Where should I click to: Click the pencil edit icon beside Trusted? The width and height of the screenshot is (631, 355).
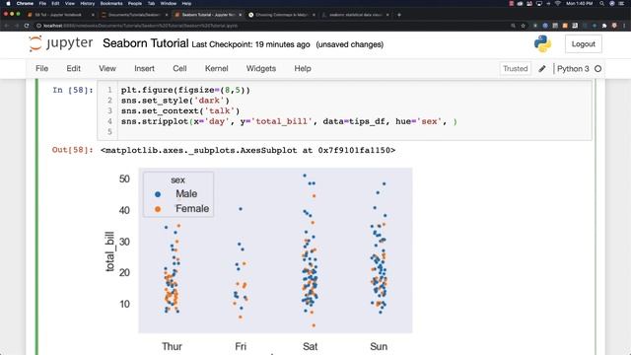[542, 69]
